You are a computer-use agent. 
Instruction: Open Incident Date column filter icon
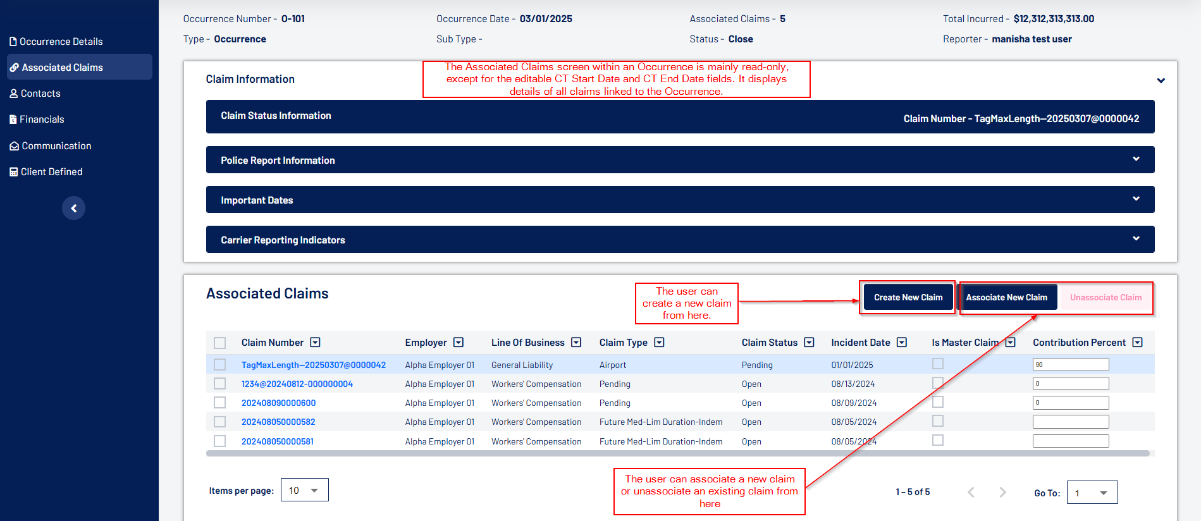pos(902,342)
